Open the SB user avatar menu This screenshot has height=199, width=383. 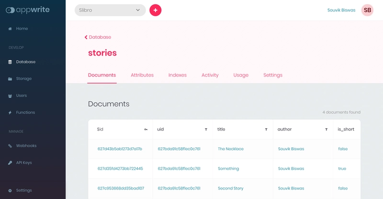coord(367,10)
